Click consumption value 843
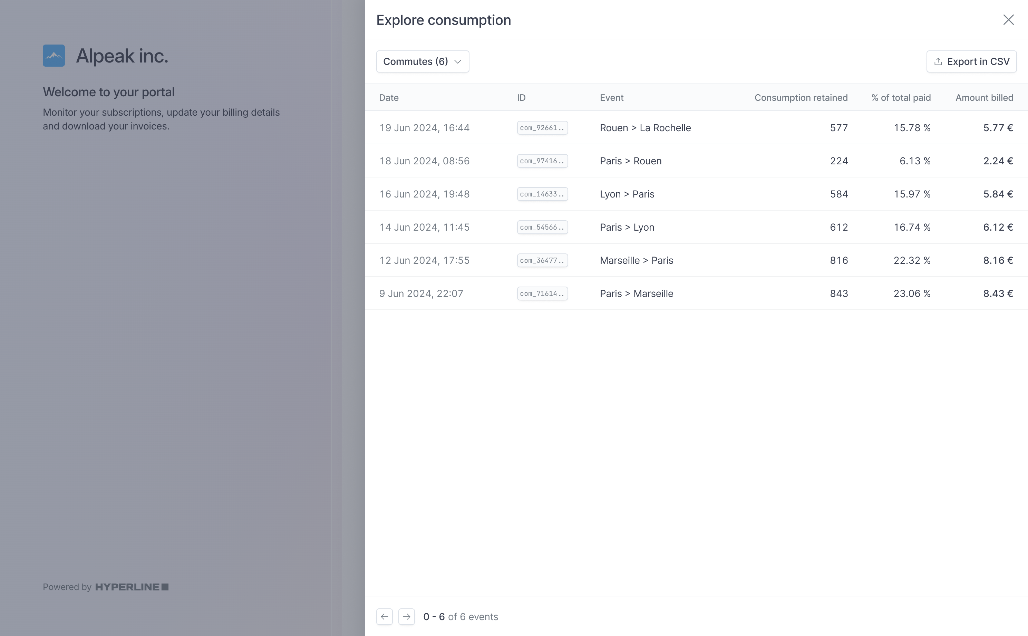The image size is (1028, 636). pos(838,293)
